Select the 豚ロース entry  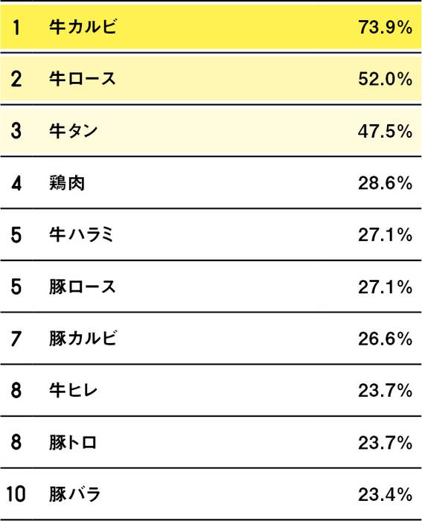pyautogui.click(x=83, y=287)
